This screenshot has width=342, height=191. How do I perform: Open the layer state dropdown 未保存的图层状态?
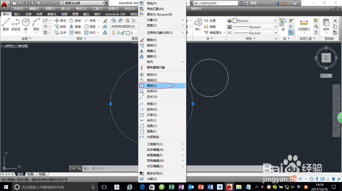point(124,26)
